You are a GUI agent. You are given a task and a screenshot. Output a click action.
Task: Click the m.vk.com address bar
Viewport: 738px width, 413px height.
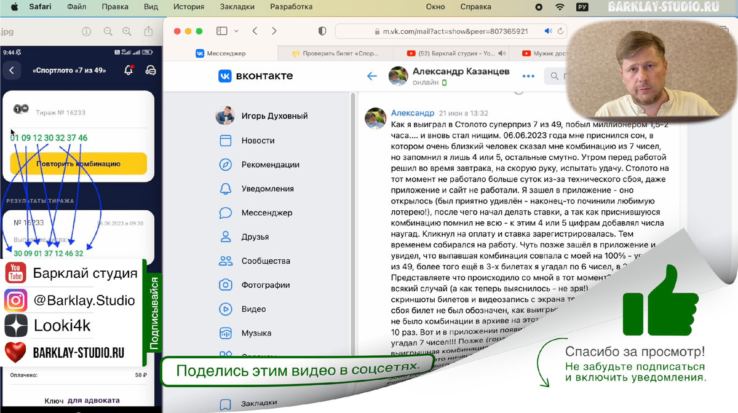pos(452,31)
